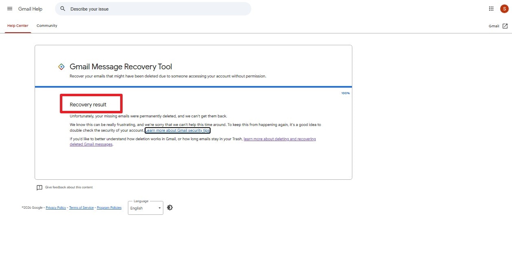Open the Program Policies link

(x=109, y=207)
